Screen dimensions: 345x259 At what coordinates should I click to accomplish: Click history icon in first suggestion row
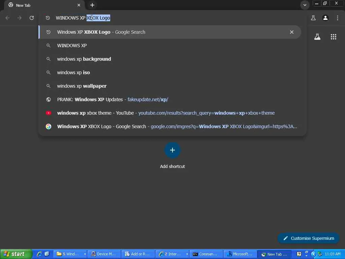click(49, 32)
